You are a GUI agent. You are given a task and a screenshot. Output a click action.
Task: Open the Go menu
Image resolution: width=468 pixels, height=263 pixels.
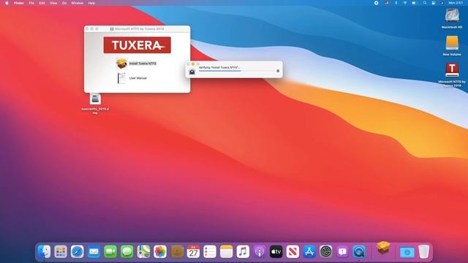(64, 3)
